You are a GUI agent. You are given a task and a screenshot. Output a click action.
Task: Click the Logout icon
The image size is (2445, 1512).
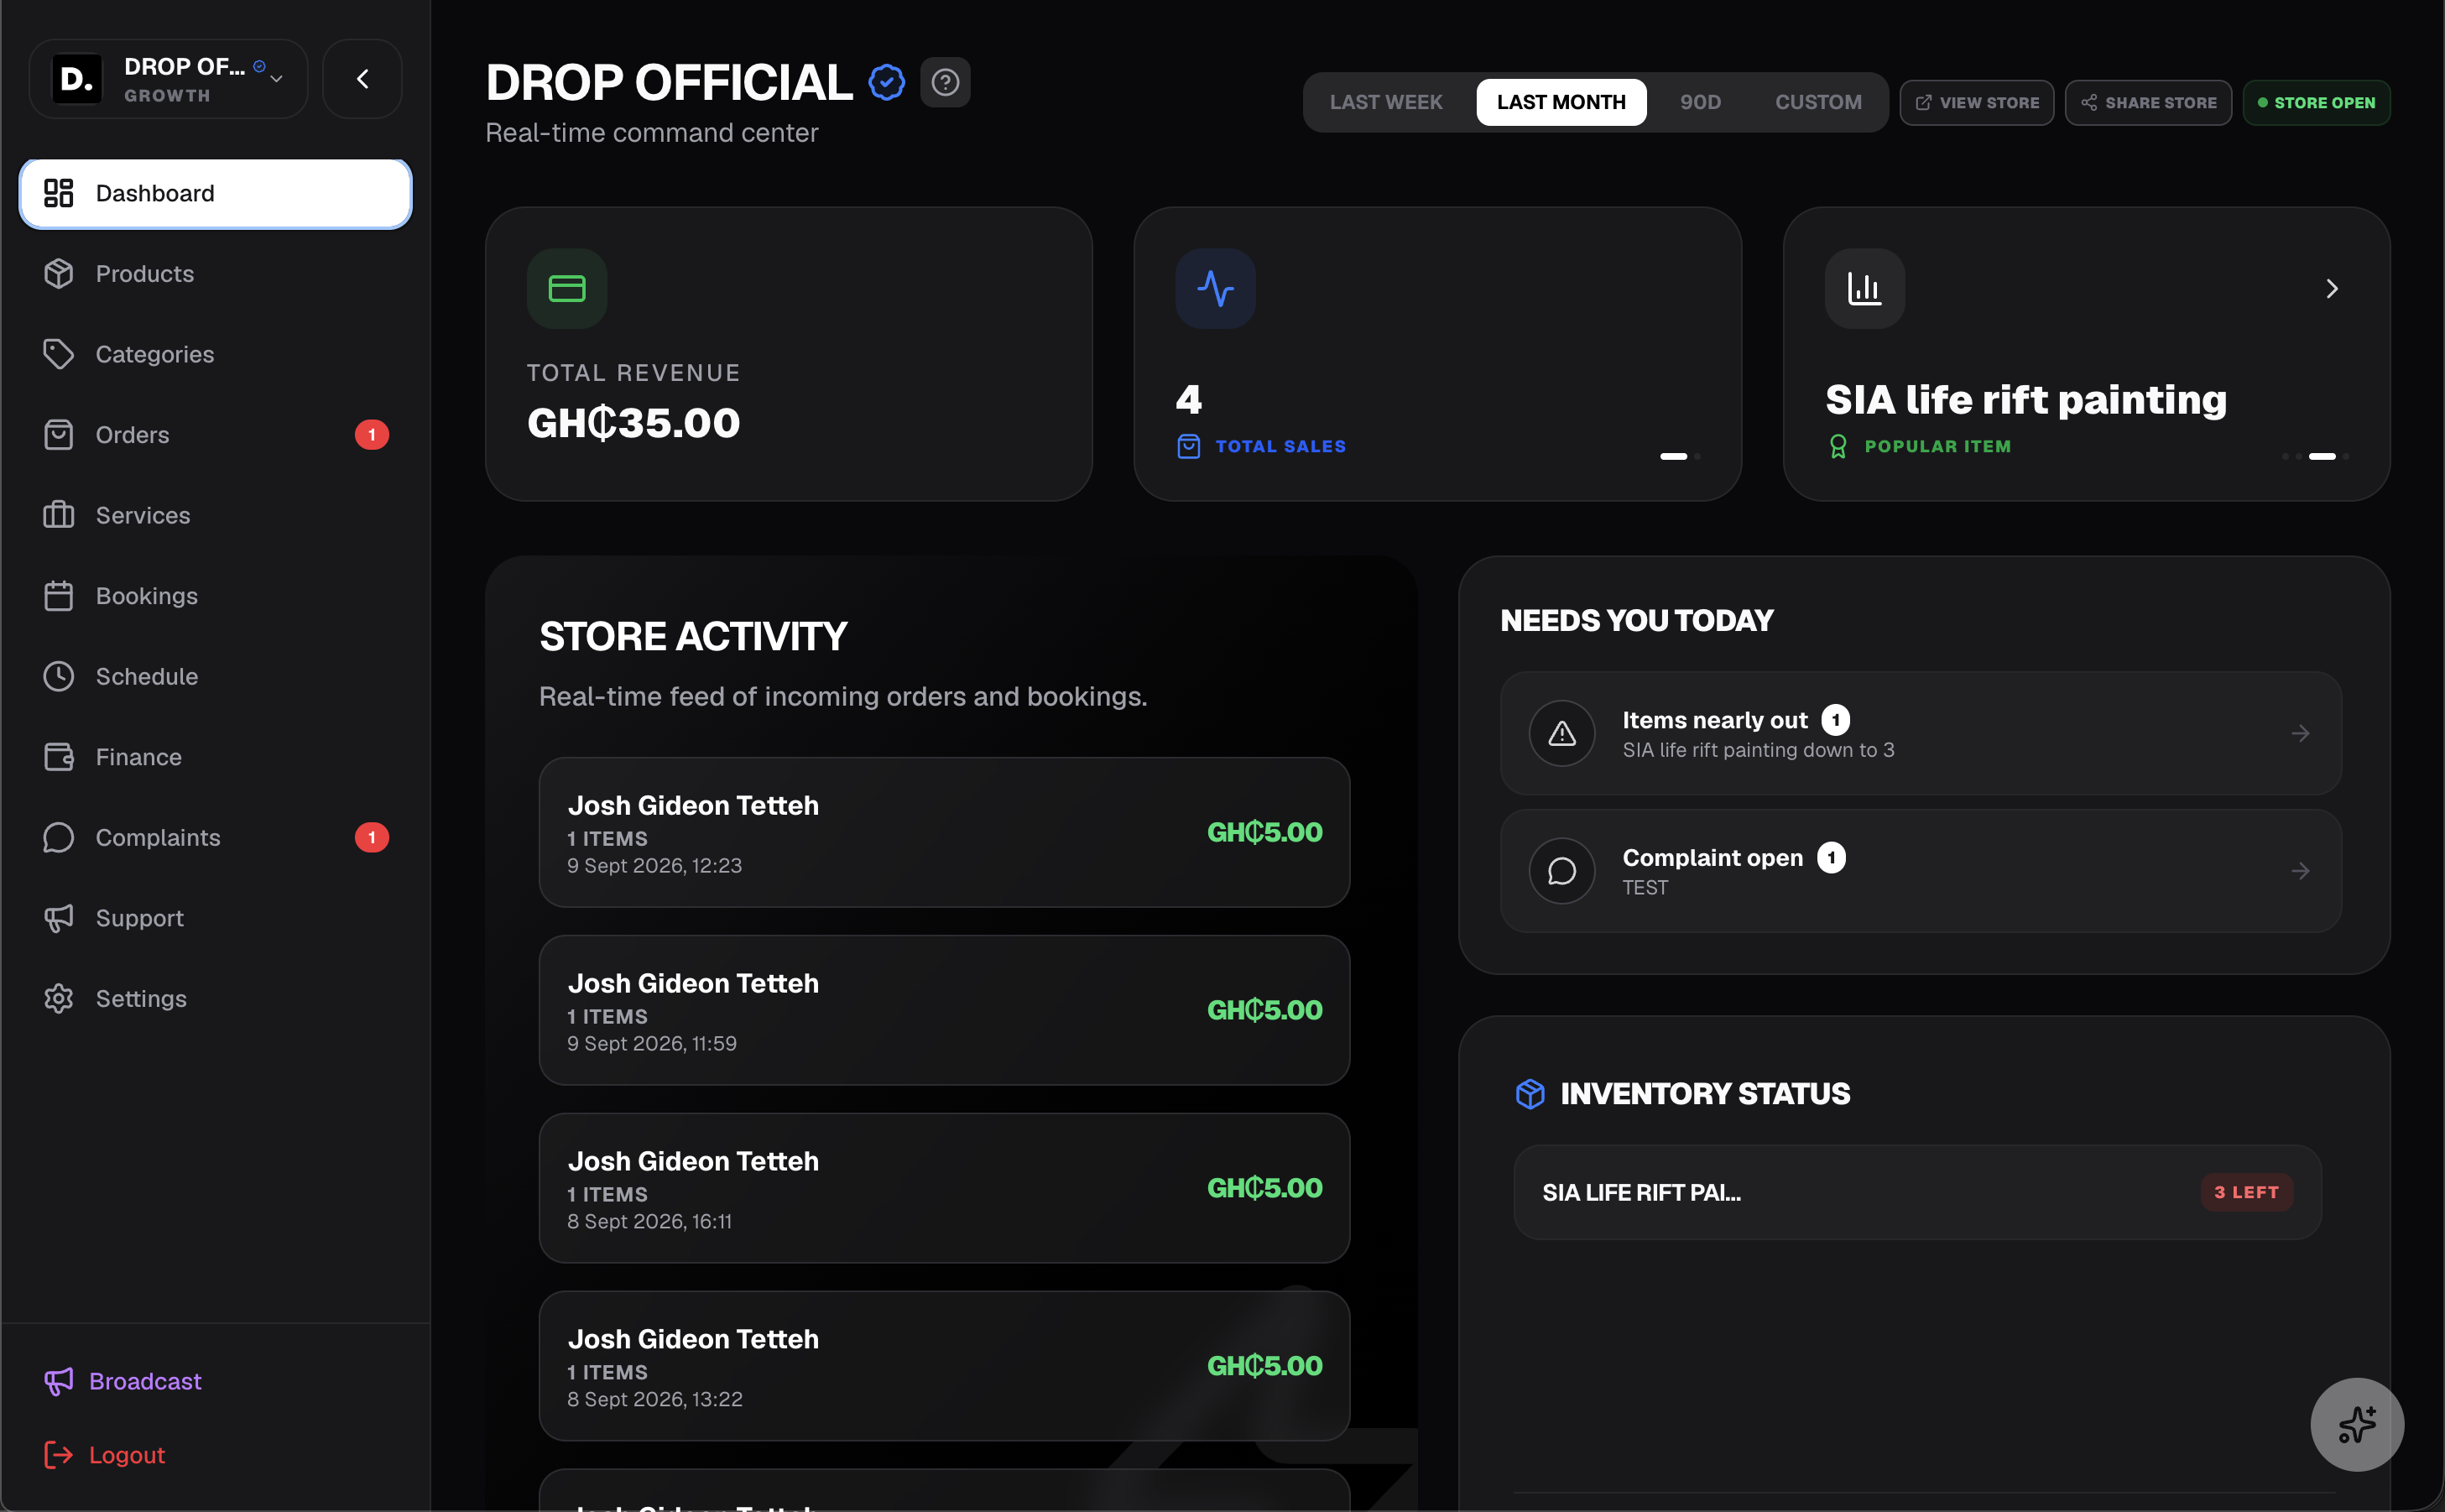click(x=59, y=1455)
